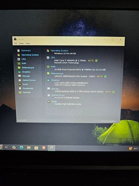Click the Check for updates link
The width and height of the screenshot is (139, 186).
click(108, 121)
